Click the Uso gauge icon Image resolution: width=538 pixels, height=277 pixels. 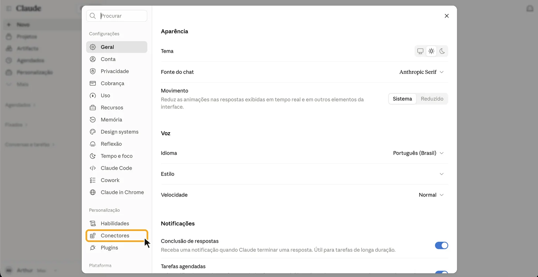click(x=93, y=96)
